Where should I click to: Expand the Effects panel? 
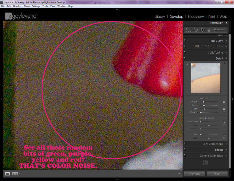pos(226,150)
